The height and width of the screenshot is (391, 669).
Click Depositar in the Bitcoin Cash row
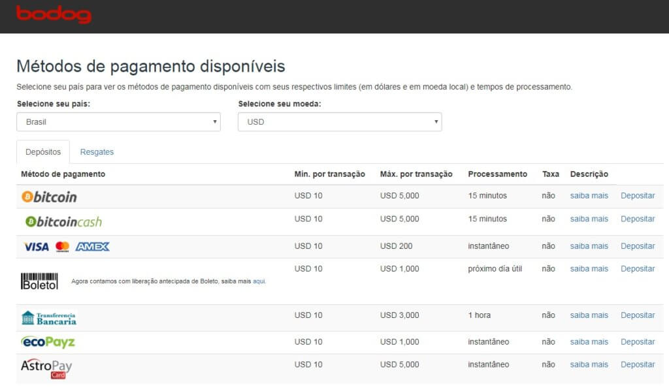point(638,219)
